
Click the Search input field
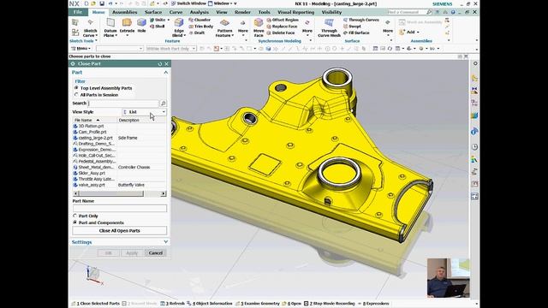pos(123,104)
